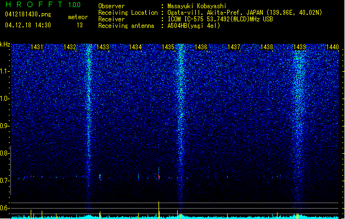Click time marker 1438 on time axis

[267, 47]
